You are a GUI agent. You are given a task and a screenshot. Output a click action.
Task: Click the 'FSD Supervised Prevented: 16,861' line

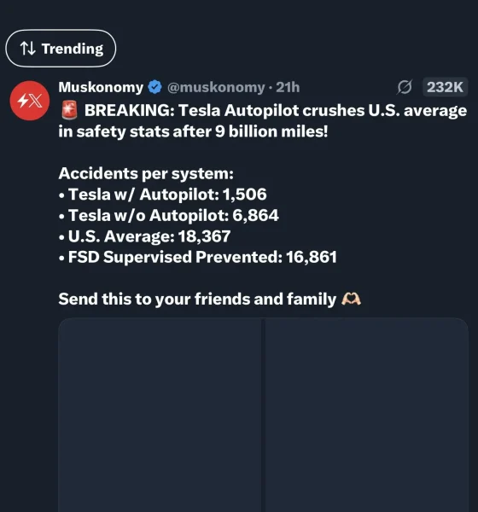coord(198,257)
